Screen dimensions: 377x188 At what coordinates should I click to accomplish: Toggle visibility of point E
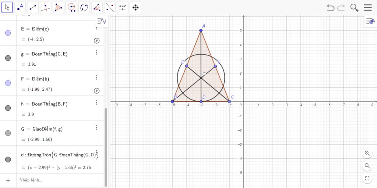point(8,33)
